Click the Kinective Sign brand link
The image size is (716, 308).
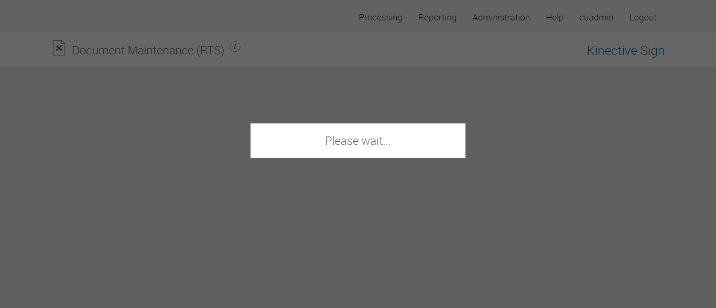coord(625,51)
